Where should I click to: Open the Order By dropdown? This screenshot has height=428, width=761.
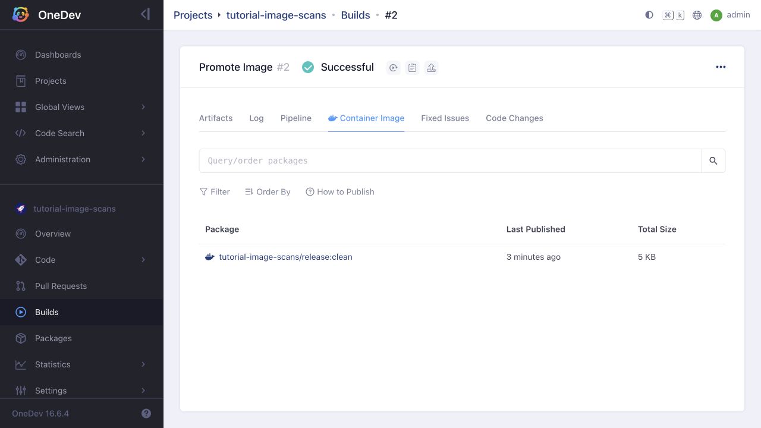(x=268, y=192)
